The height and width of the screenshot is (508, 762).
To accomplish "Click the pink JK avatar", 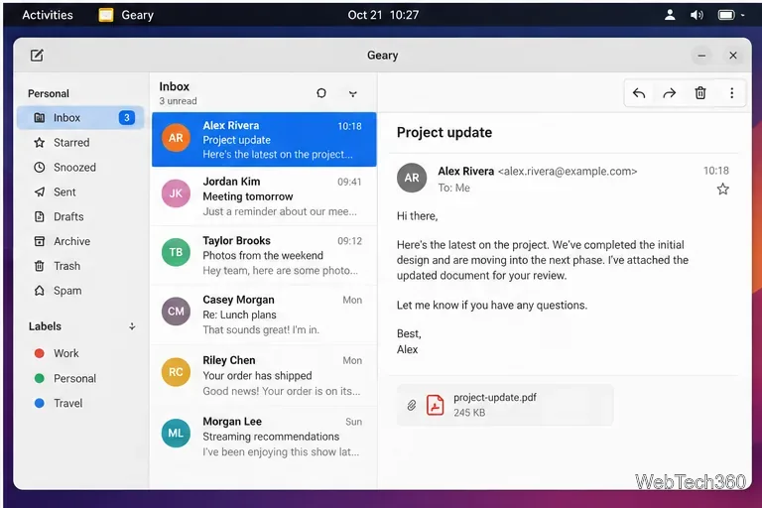I will pyautogui.click(x=176, y=193).
